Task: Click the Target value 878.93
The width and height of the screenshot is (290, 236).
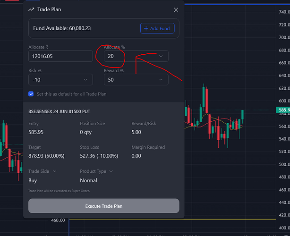Action: pos(45,156)
